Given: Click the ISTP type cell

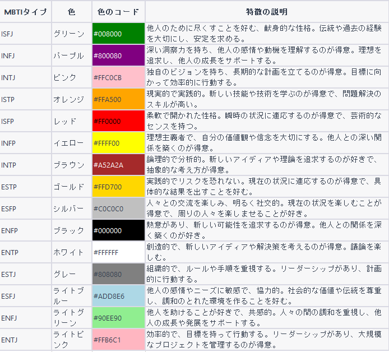Looking at the screenshot, I should pyautogui.click(x=26, y=99).
